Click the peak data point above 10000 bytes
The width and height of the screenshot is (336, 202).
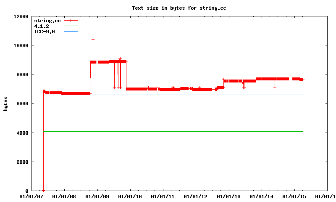coord(93,39)
